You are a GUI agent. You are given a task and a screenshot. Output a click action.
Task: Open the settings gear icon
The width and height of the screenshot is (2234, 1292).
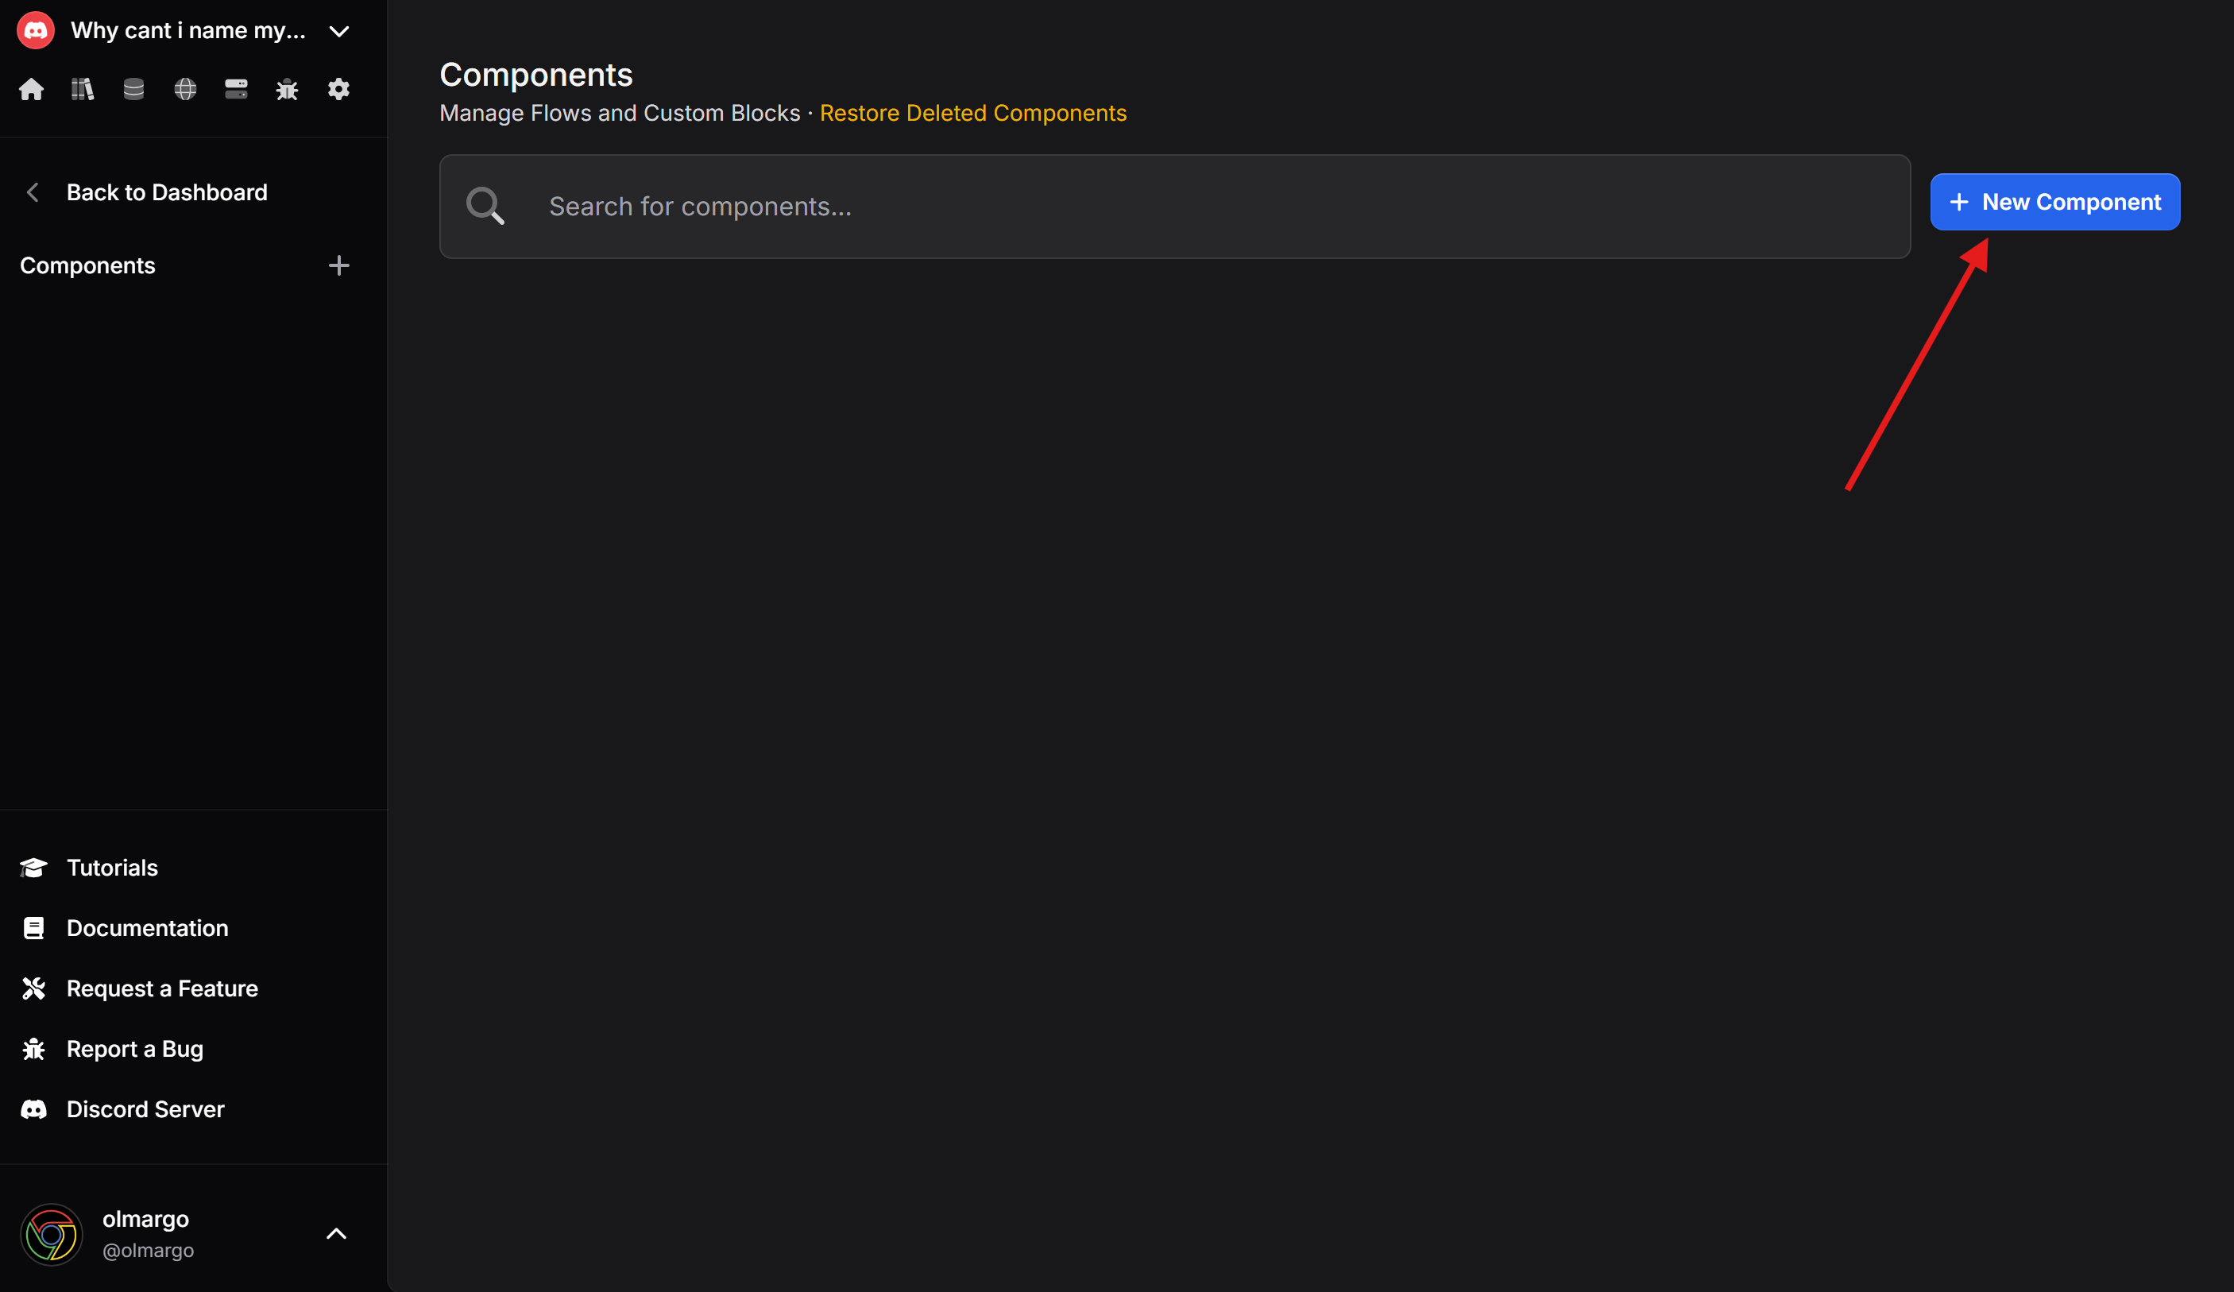coord(338,90)
